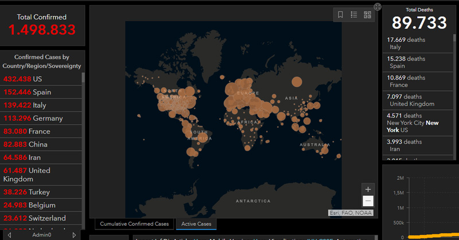Select the Active Cases tab
459x240 pixels.
click(196, 224)
